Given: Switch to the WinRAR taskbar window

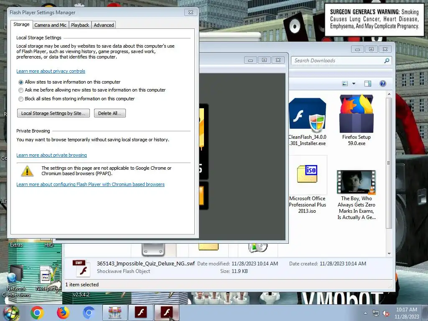Looking at the screenshot, I should [x=115, y=313].
